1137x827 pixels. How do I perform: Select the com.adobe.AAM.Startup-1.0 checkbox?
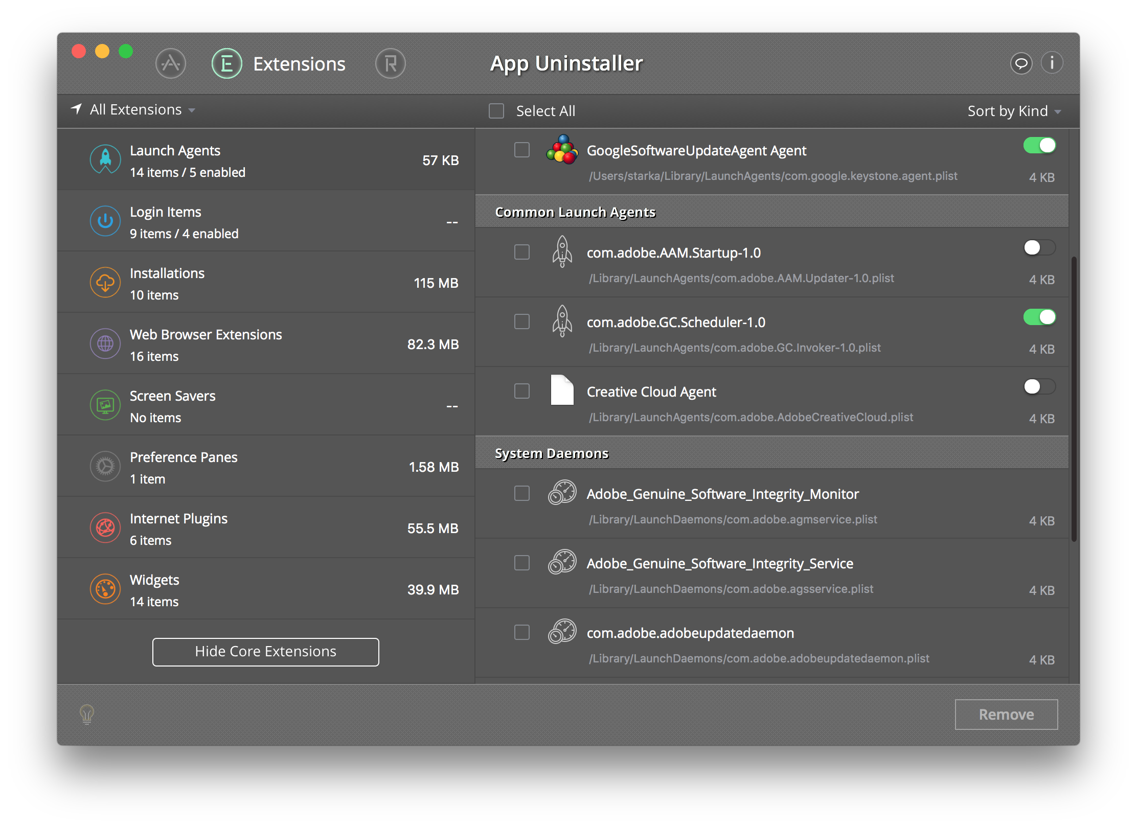click(x=521, y=250)
